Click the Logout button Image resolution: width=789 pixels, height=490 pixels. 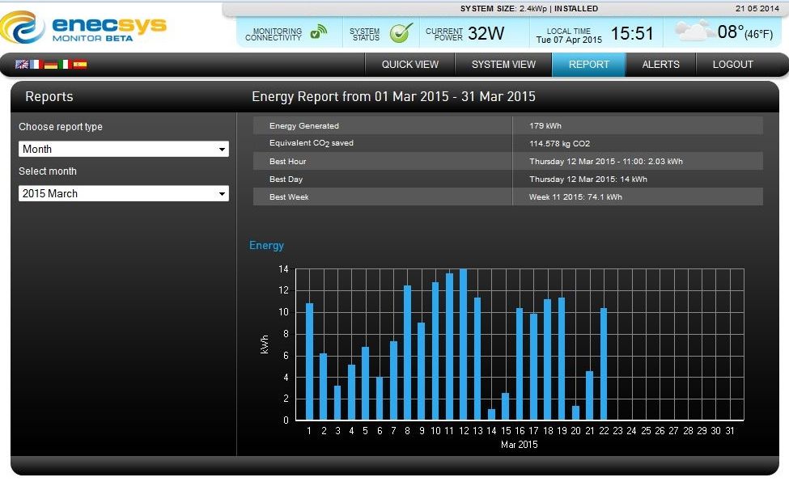point(732,65)
